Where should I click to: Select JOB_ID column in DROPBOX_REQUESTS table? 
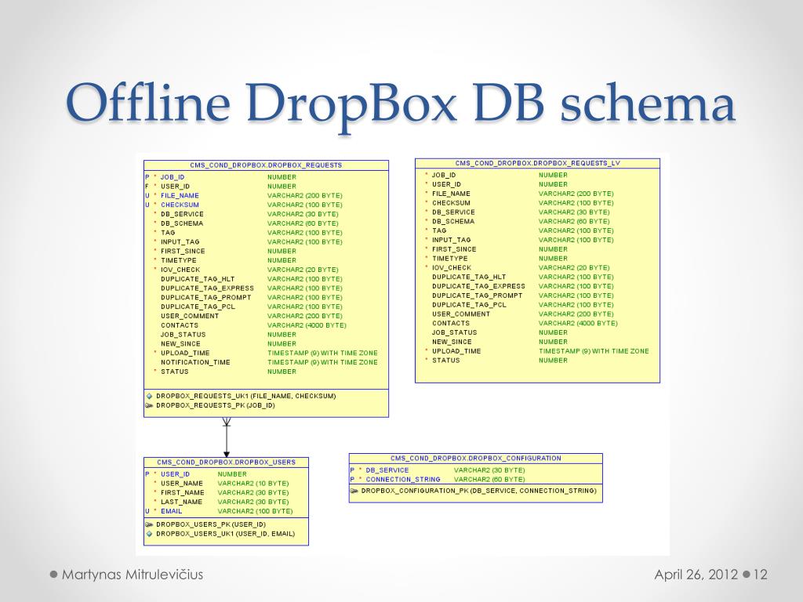click(173, 177)
